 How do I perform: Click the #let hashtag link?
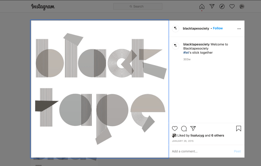click(186, 53)
